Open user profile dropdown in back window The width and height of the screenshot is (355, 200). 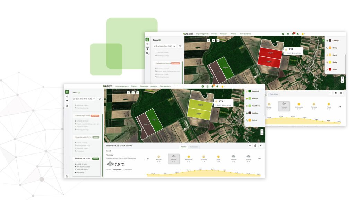pyautogui.click(x=303, y=34)
